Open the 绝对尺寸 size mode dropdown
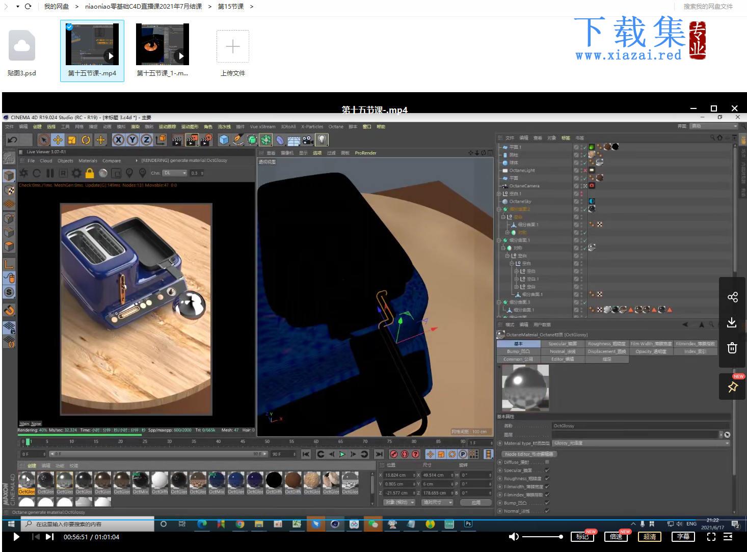 [x=437, y=502]
